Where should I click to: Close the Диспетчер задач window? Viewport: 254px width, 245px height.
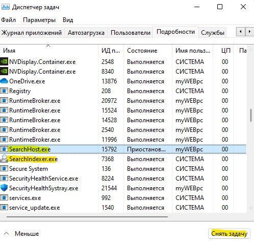coord(243,7)
